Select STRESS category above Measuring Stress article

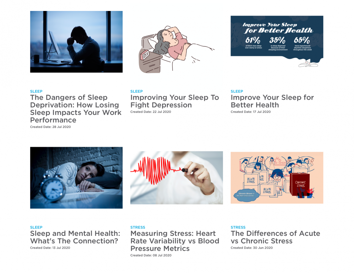pos(137,227)
